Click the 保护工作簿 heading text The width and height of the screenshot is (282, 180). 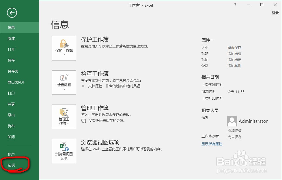point(95,39)
